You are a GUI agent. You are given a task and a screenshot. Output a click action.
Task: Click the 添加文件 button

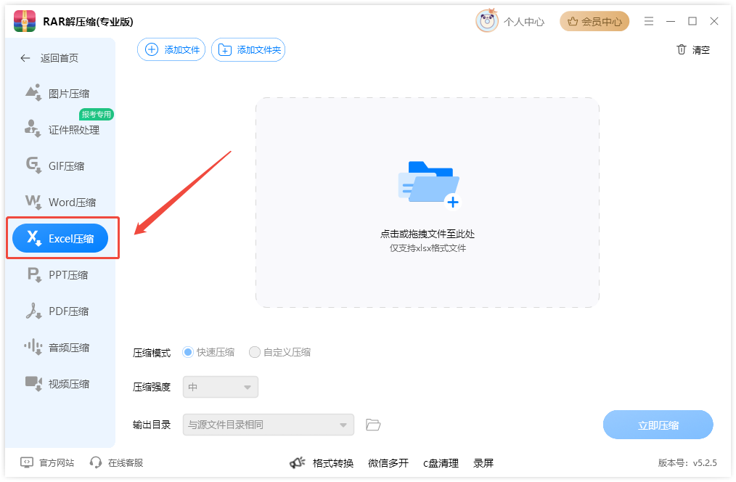click(171, 50)
